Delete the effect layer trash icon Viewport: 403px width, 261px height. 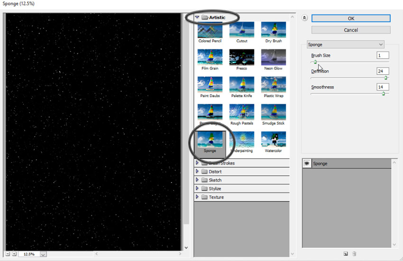click(x=354, y=254)
